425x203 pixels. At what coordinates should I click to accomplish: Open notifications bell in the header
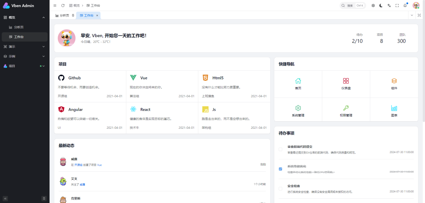click(405, 5)
